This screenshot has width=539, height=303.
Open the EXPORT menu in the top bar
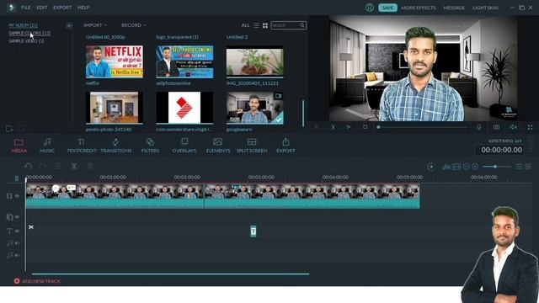pyautogui.click(x=62, y=8)
